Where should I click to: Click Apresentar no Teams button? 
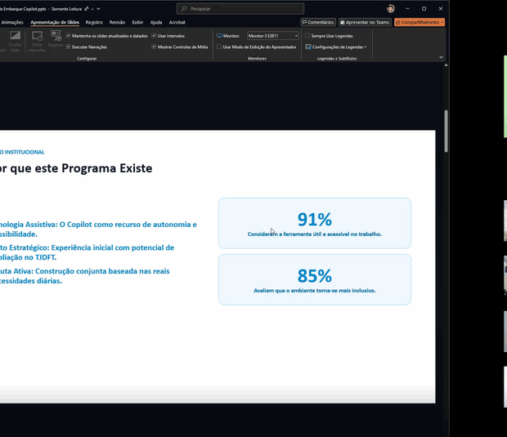(x=365, y=22)
